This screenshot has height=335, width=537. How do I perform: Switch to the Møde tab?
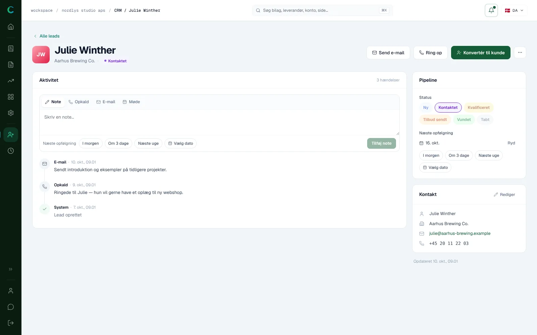click(131, 102)
